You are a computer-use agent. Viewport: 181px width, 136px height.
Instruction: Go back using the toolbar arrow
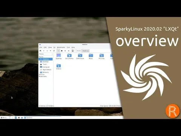pyautogui.click(x=44, y=51)
